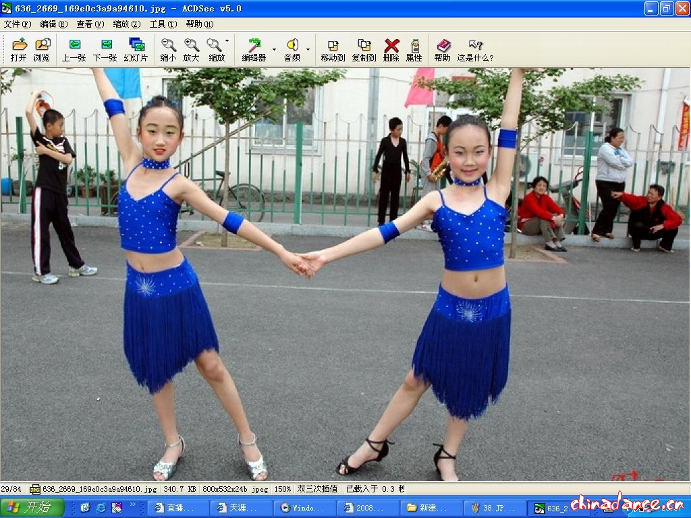Click the Windows Start (开始) button
This screenshot has width=691, height=518.
32,507
